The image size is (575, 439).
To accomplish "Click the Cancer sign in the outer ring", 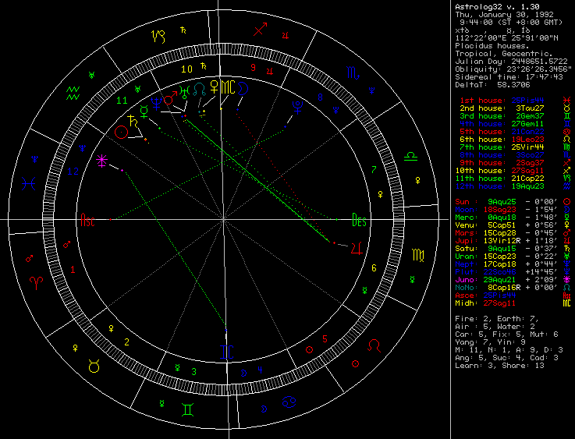I will coord(289,402).
